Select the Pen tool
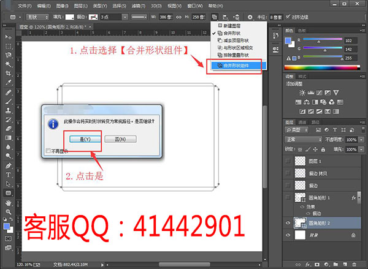368x269 pixels. 8,165
